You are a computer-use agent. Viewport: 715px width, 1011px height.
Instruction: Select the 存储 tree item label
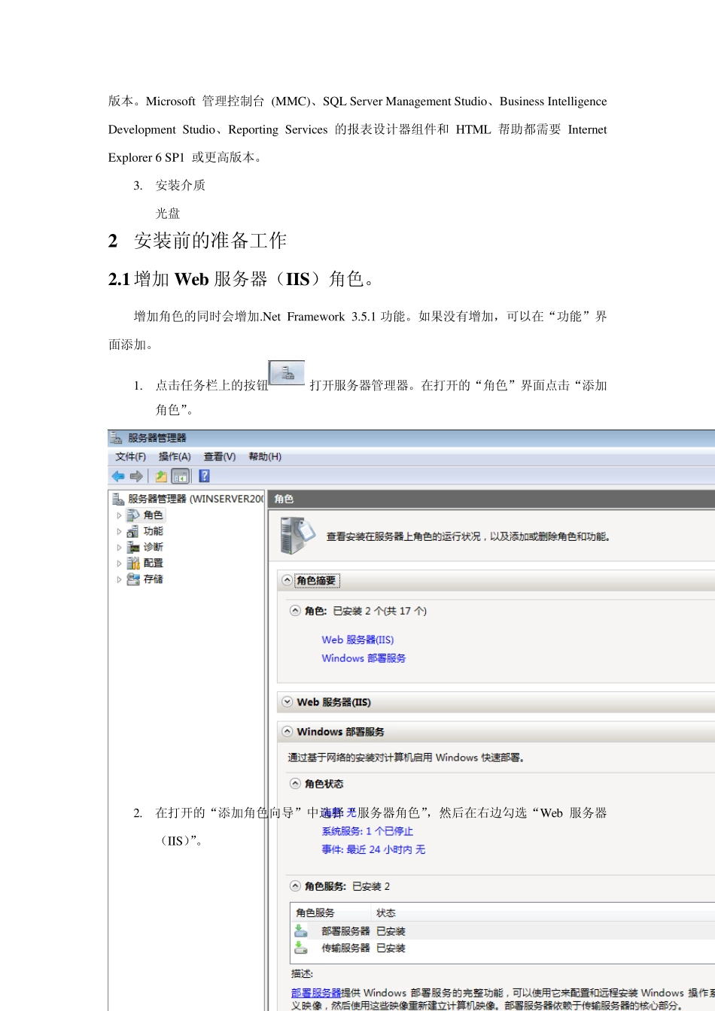click(x=154, y=579)
